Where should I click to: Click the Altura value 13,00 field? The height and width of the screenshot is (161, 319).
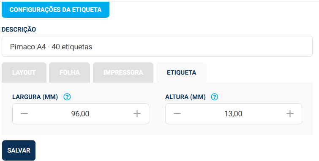[x=233, y=114]
